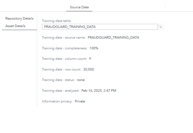193x133 pixels.
Task: Click the 'Training data - completeness' label
Action: coord(65,48)
